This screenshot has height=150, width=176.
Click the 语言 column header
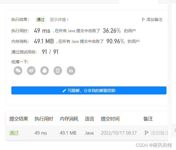tap(90, 119)
